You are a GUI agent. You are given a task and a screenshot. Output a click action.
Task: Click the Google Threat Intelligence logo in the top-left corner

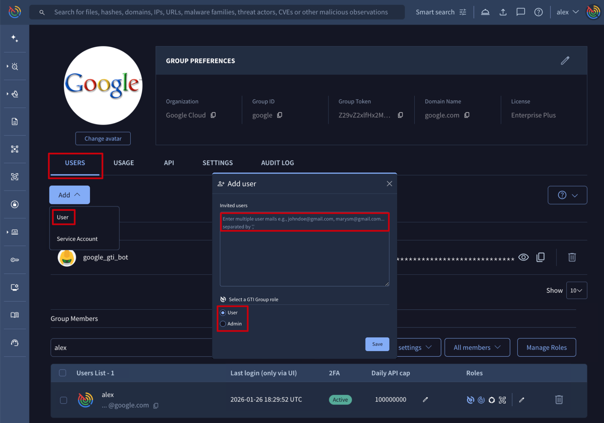click(15, 12)
